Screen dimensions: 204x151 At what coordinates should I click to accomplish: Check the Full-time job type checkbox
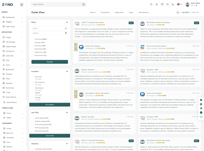pos(32,39)
